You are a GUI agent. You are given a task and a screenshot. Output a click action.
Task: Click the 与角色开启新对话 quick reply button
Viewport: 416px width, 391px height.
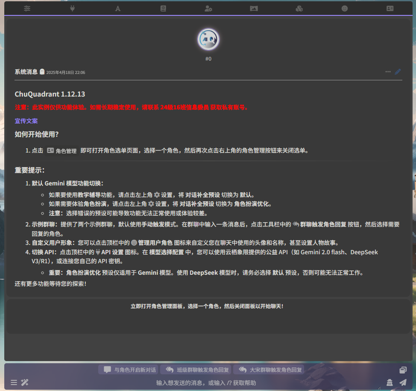[x=128, y=370]
